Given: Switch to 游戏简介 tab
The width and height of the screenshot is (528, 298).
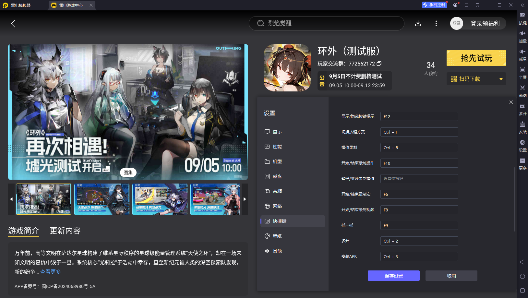Looking at the screenshot, I should pyautogui.click(x=24, y=231).
